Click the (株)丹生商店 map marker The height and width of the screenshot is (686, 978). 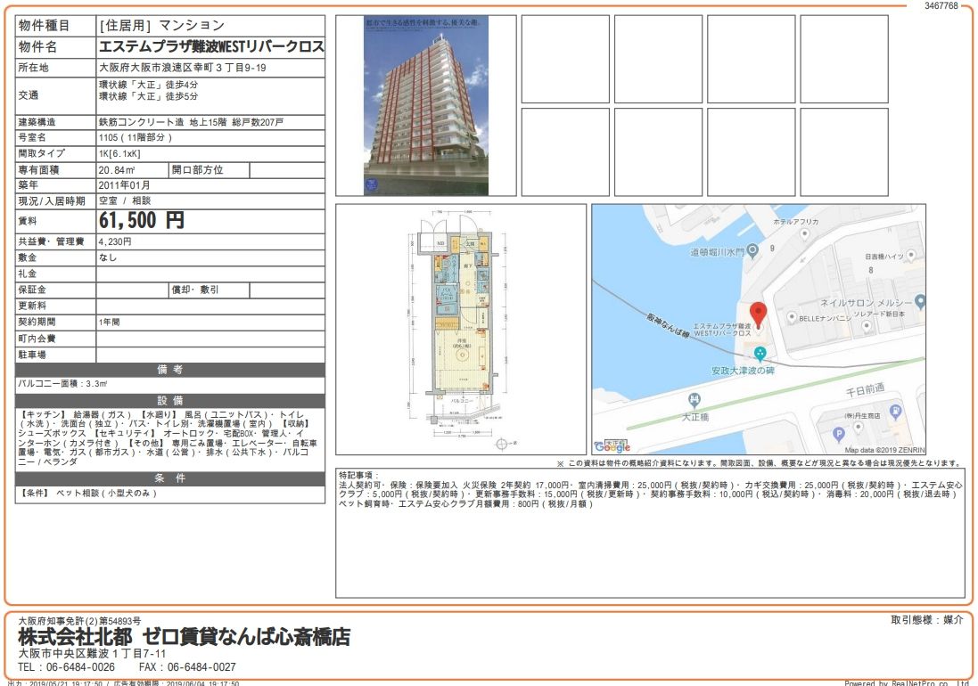pyautogui.click(x=858, y=427)
